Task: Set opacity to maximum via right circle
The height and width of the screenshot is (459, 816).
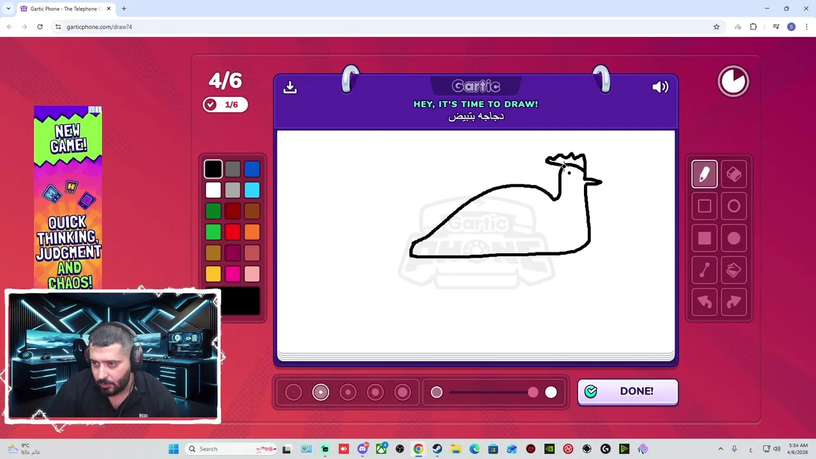Action: tap(551, 392)
